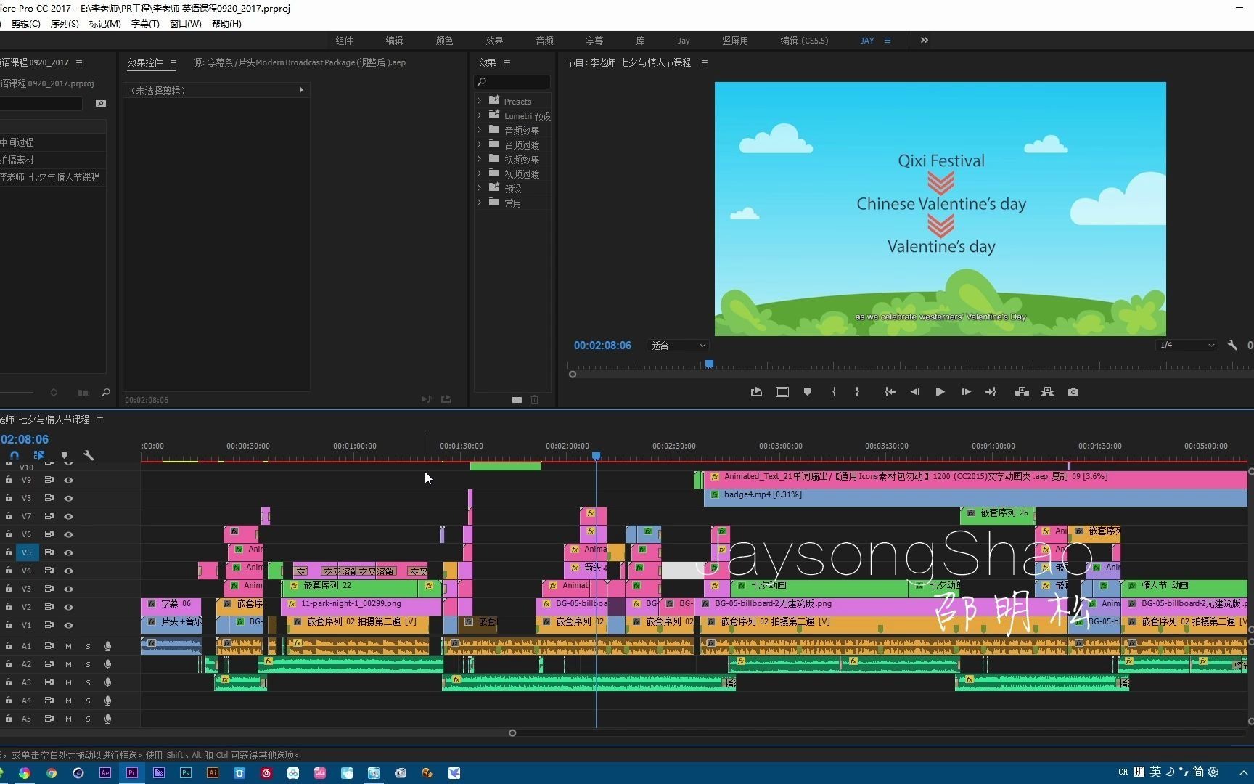Select the V5 track target
This screenshot has width=1254, height=784.
pos(26,552)
